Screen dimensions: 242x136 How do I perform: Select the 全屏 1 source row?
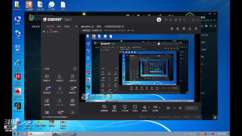point(60,32)
